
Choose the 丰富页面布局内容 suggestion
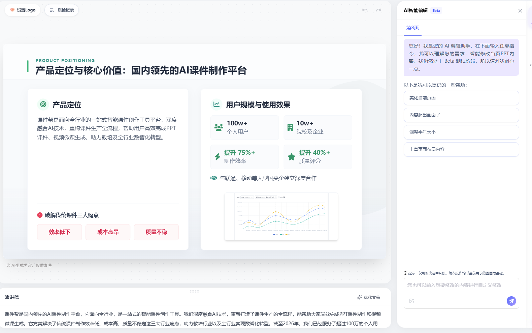pos(461,149)
